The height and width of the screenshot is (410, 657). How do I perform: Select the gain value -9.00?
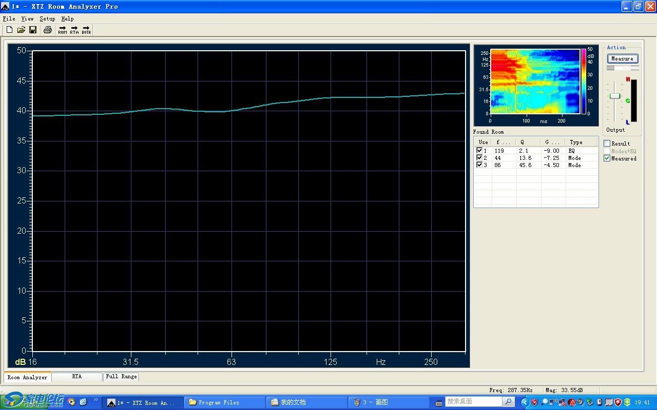552,151
